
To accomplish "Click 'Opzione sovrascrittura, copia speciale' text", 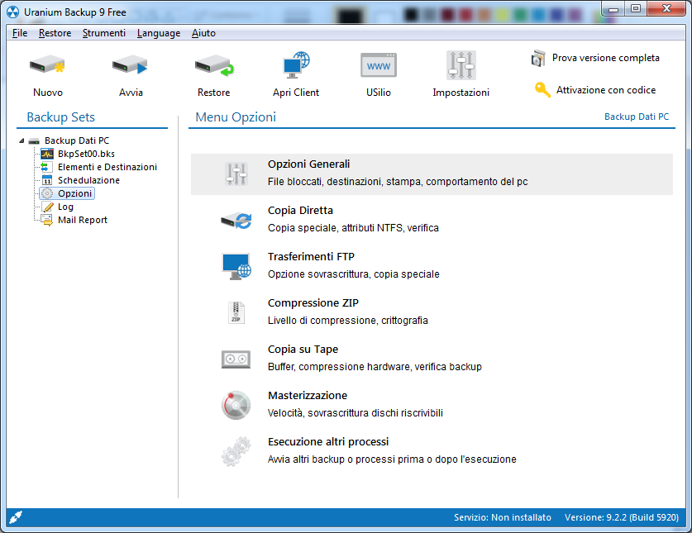I will (354, 274).
